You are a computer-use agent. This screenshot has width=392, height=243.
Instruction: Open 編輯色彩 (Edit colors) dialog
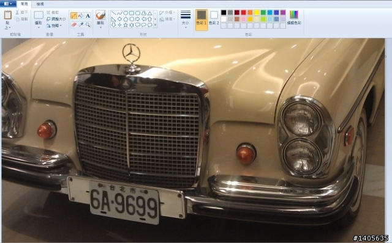(x=294, y=18)
